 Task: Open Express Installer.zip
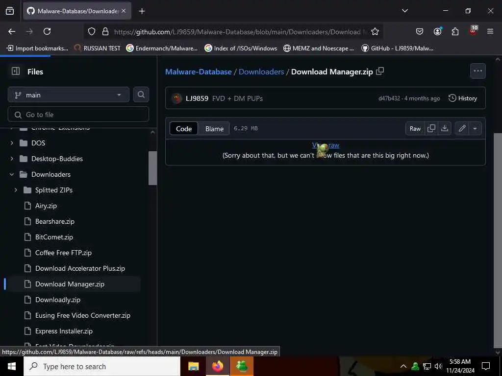(64, 331)
